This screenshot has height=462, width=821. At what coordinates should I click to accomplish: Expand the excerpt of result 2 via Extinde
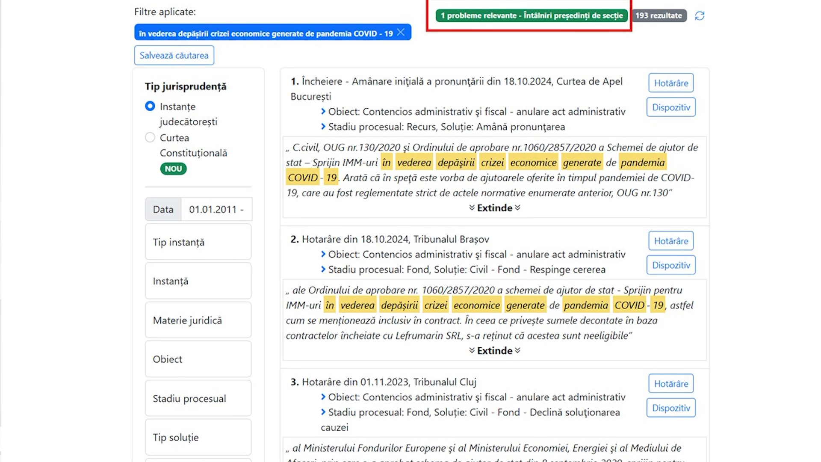tap(495, 351)
